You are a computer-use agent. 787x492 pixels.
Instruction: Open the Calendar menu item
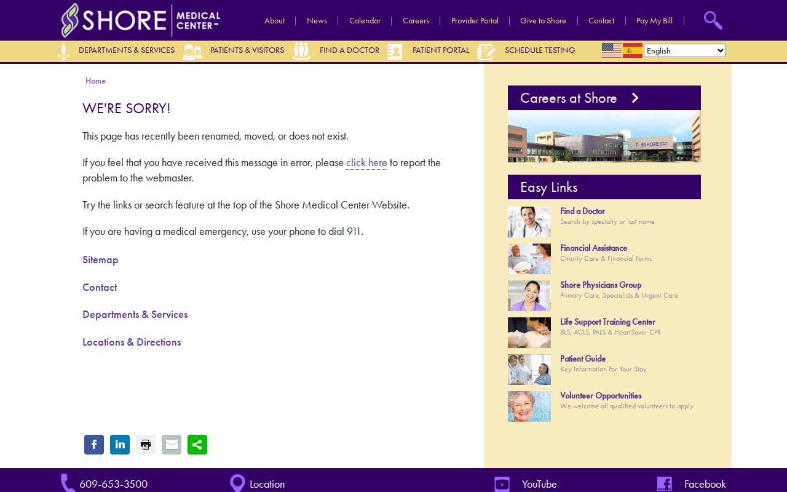tap(365, 20)
